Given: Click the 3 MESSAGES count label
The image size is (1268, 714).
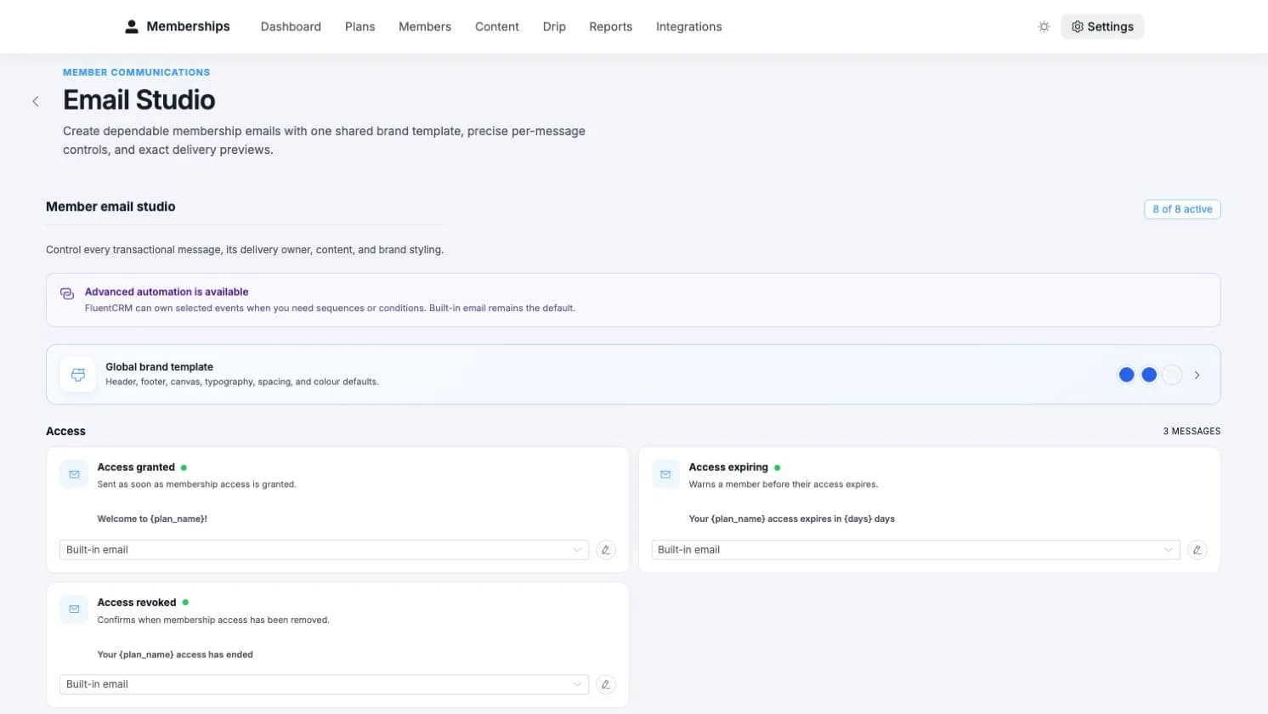Looking at the screenshot, I should [1192, 431].
